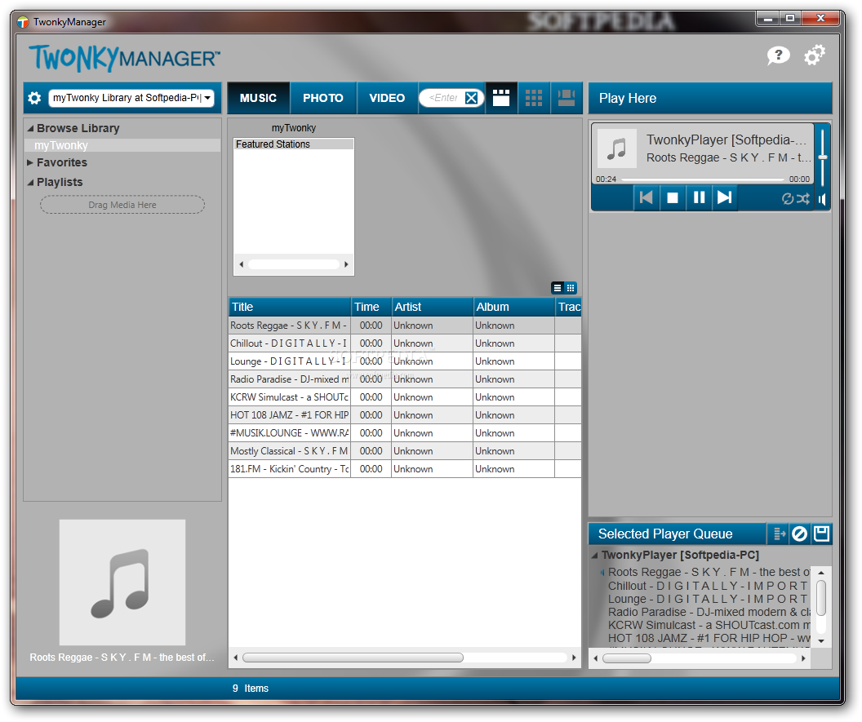The image size is (862, 722).
Task: Click the queue up scroll arrow
Action: tap(820, 573)
